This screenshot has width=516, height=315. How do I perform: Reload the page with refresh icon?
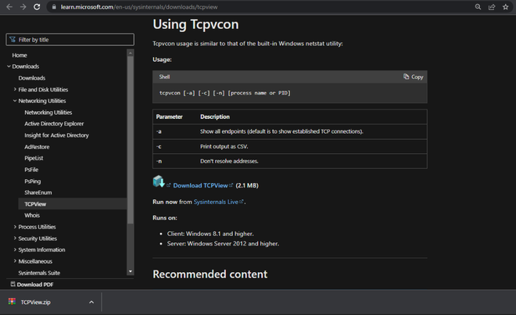click(38, 6)
